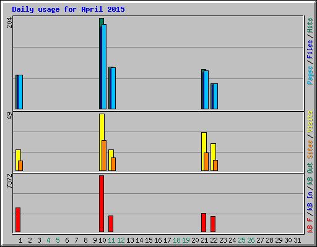This screenshot has width=317, height=247.
Task: Click the green 'Hits' legend label
Action: (310, 25)
